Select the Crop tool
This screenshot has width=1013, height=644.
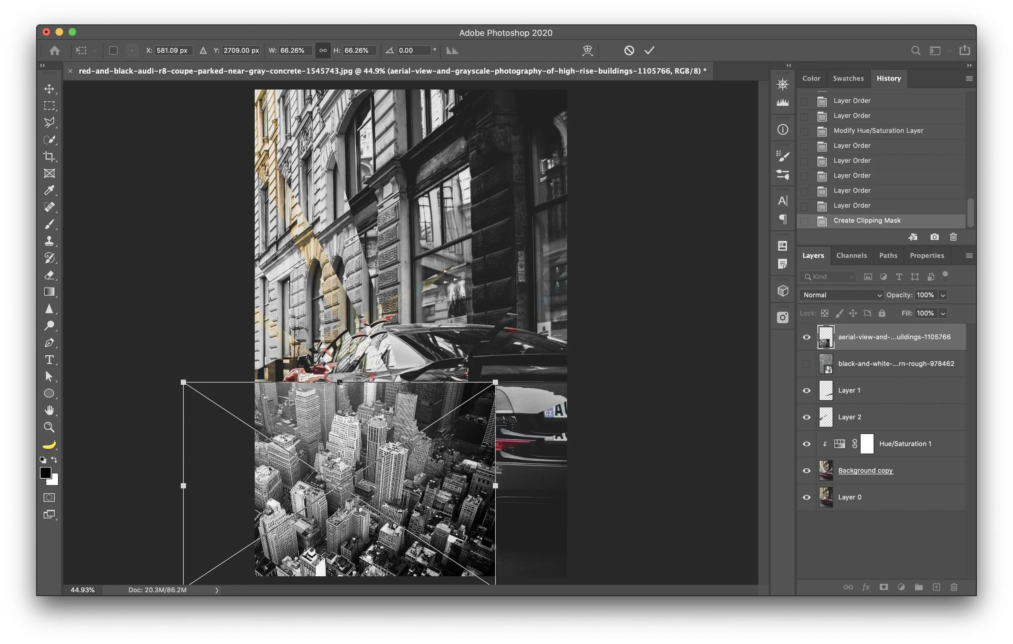point(49,156)
